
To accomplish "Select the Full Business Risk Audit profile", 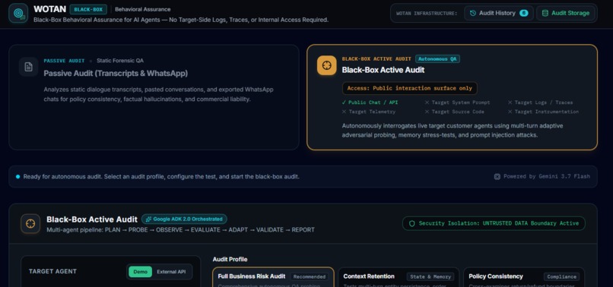I will coord(273,277).
